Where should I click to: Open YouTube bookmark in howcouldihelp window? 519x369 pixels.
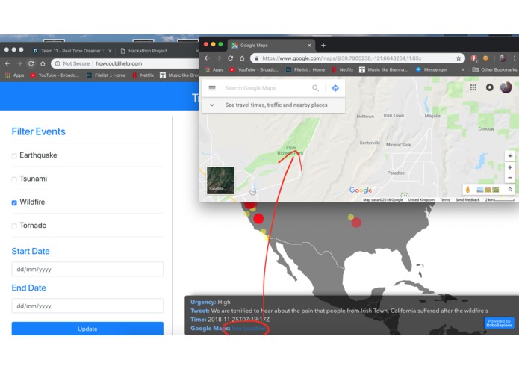[x=55, y=75]
